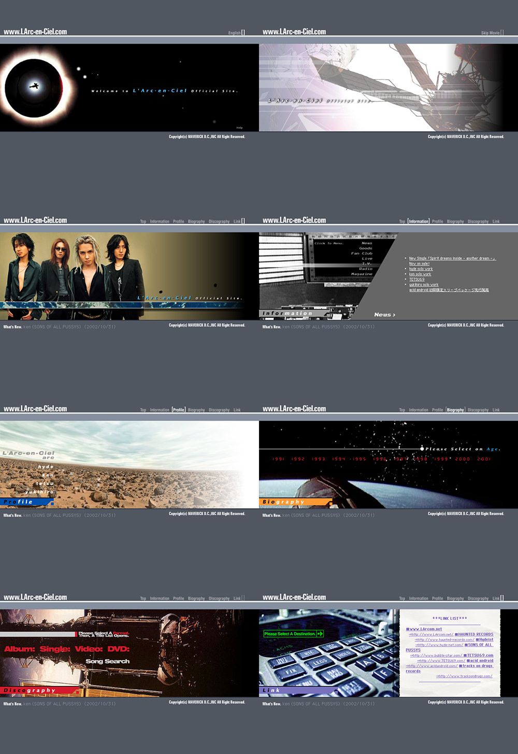
Task: Select year 1999 on the Biography timeline
Action: pos(441,459)
